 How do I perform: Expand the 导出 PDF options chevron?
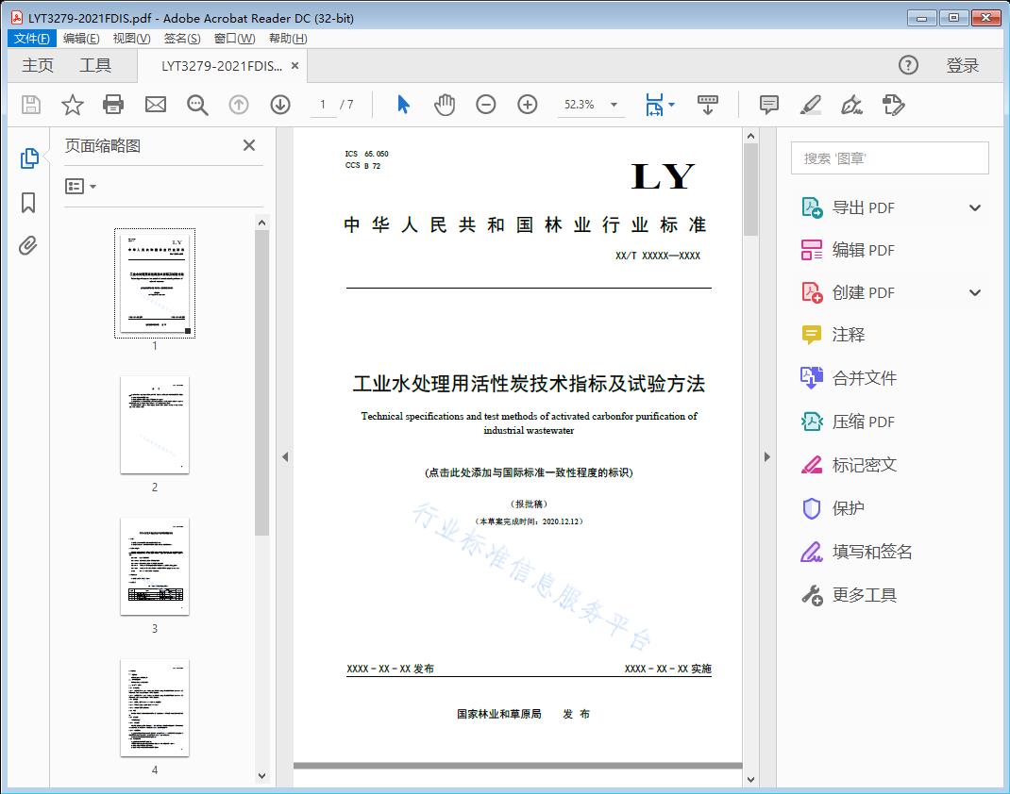point(974,207)
